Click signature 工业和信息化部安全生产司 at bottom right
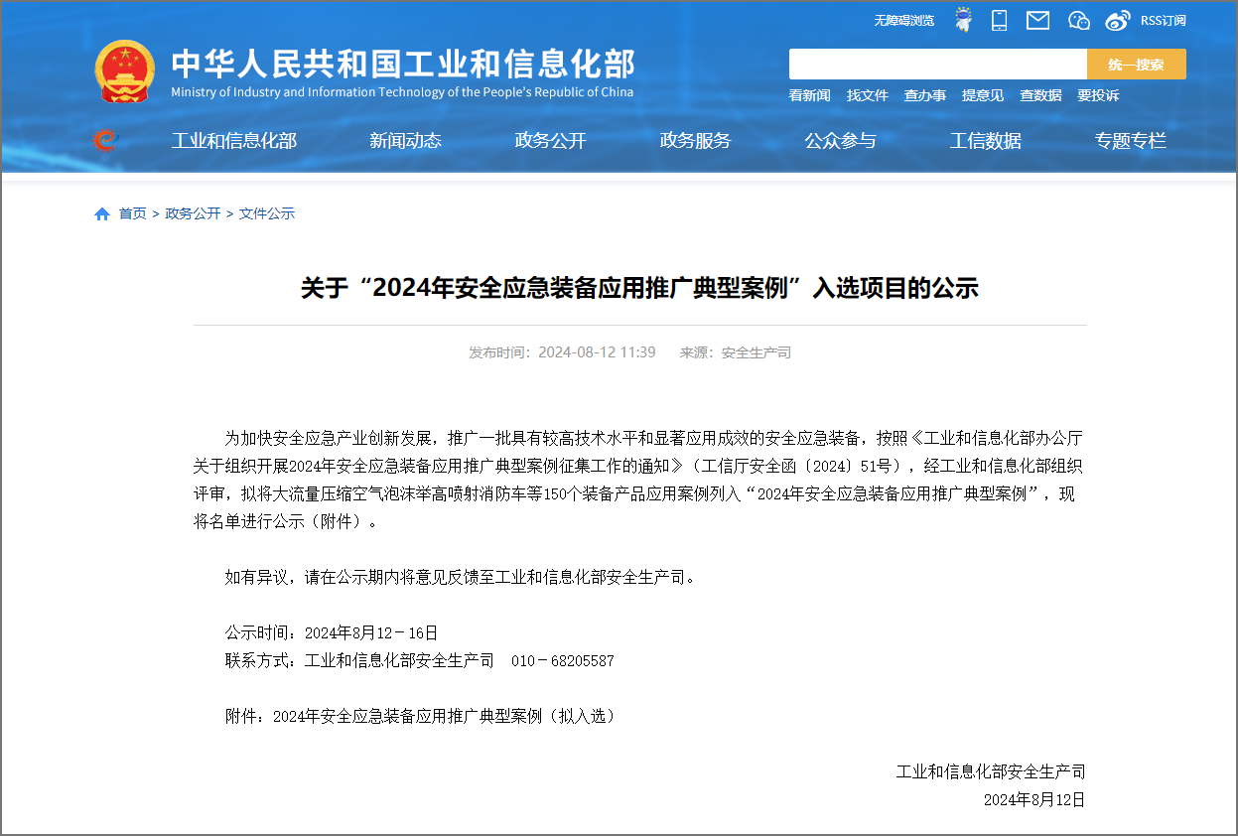The image size is (1238, 836). coord(991,771)
